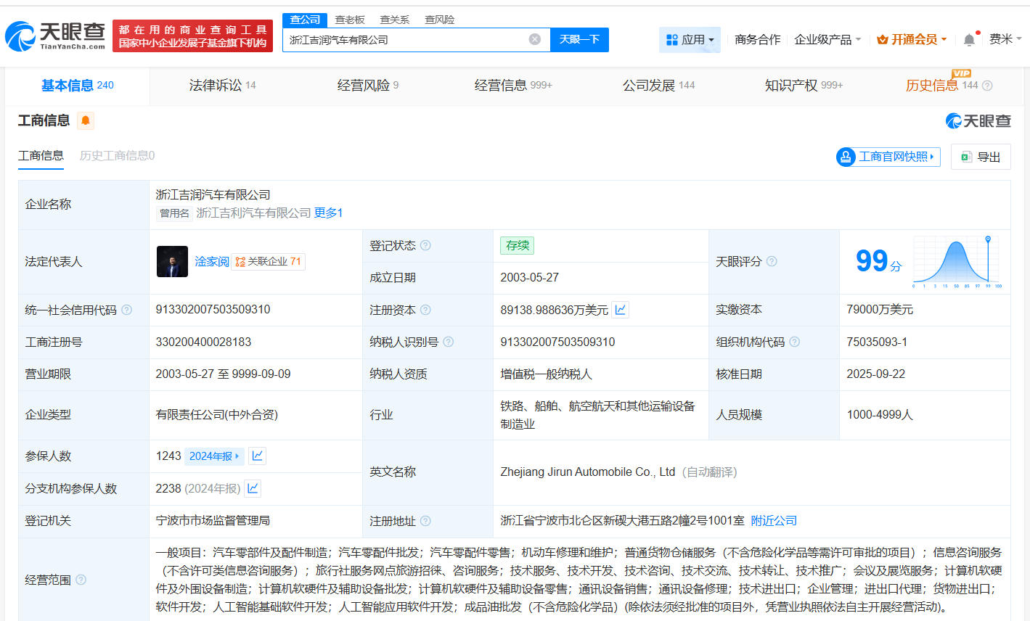This screenshot has height=621, width=1030.
Task: Clear the search box using the X icon
Action: click(x=535, y=39)
